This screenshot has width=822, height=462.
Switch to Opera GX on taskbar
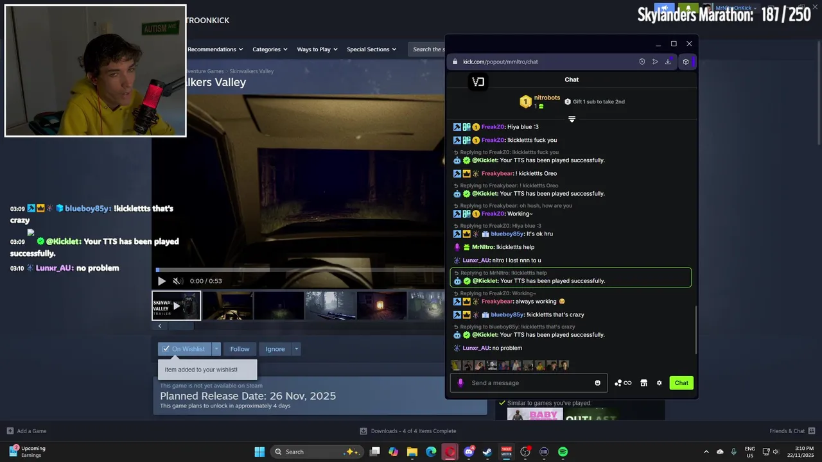450,452
